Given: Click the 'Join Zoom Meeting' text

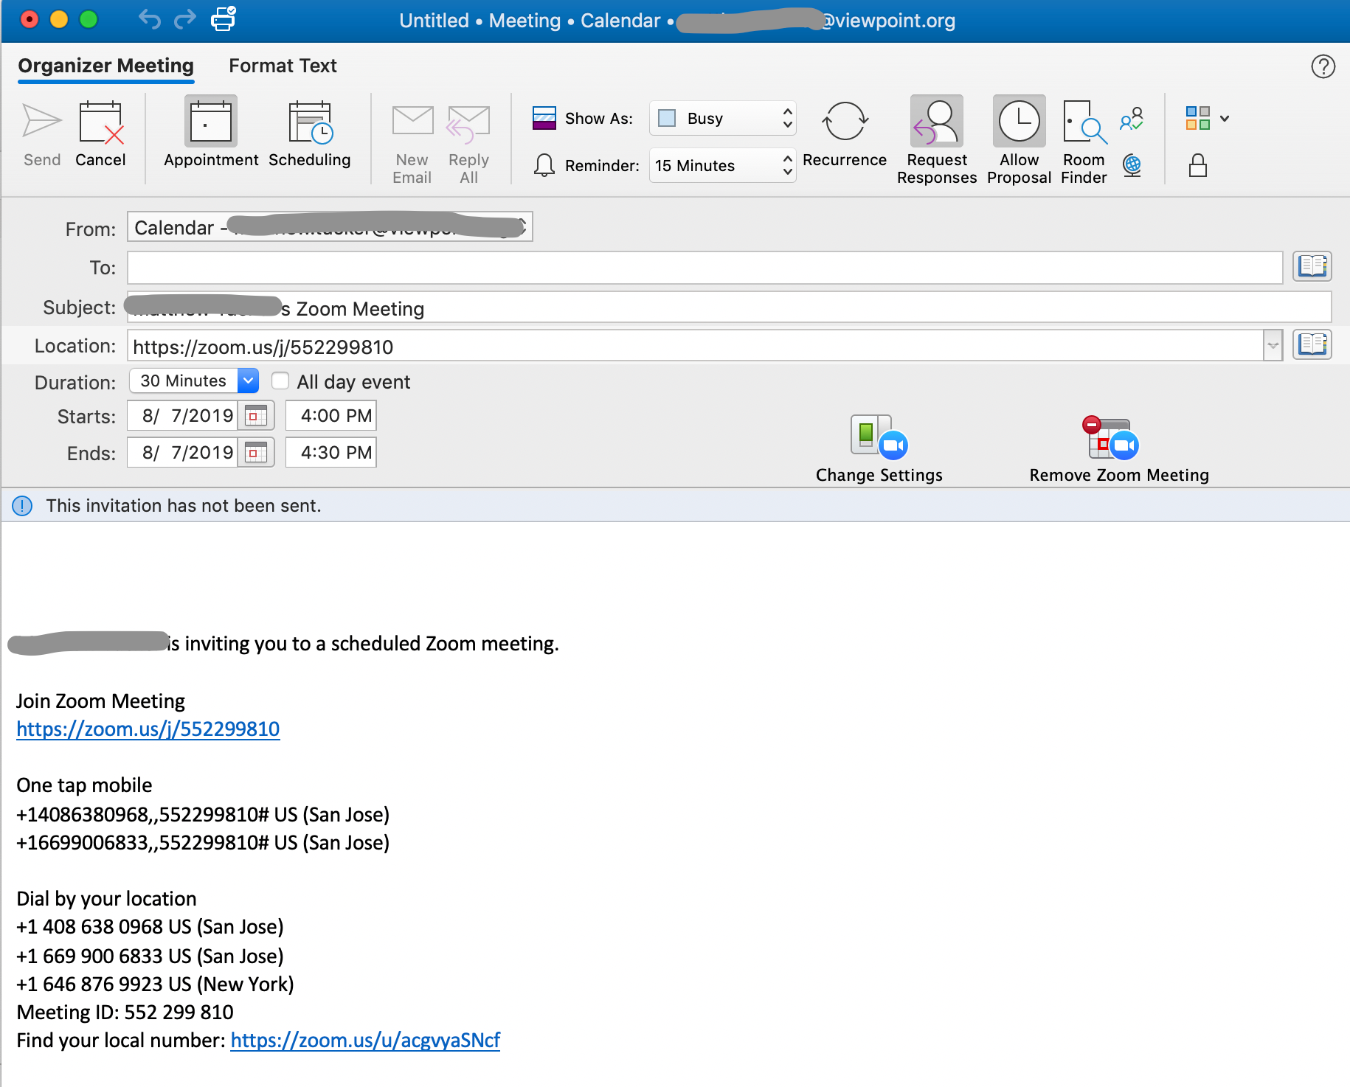Looking at the screenshot, I should [100, 701].
